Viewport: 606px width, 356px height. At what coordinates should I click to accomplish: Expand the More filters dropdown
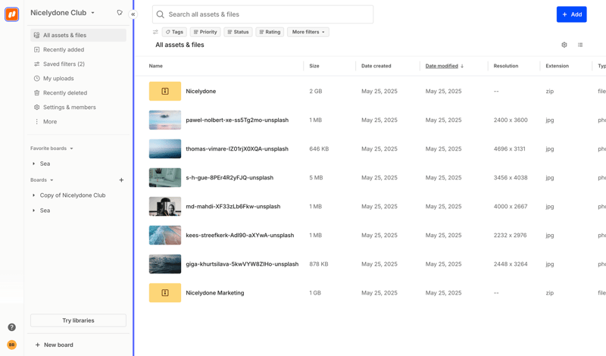click(x=308, y=32)
